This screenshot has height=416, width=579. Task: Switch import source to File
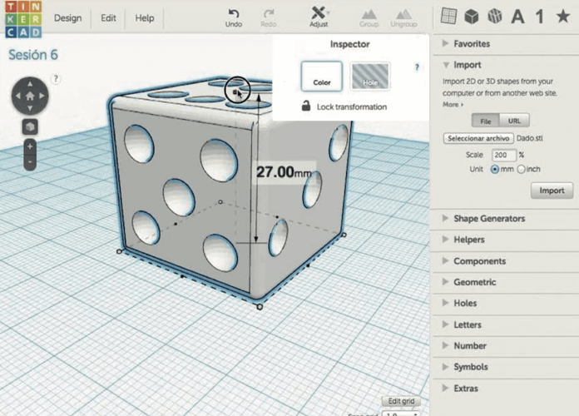coord(486,121)
